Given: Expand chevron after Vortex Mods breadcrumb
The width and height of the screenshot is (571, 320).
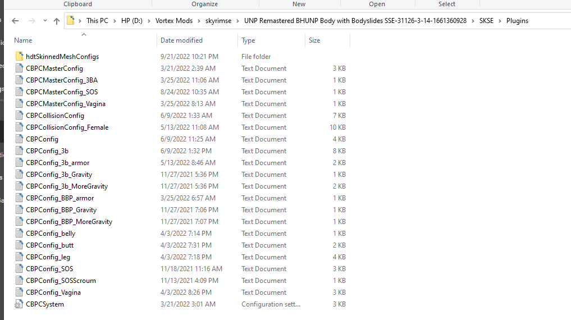Looking at the screenshot, I should [x=199, y=21].
